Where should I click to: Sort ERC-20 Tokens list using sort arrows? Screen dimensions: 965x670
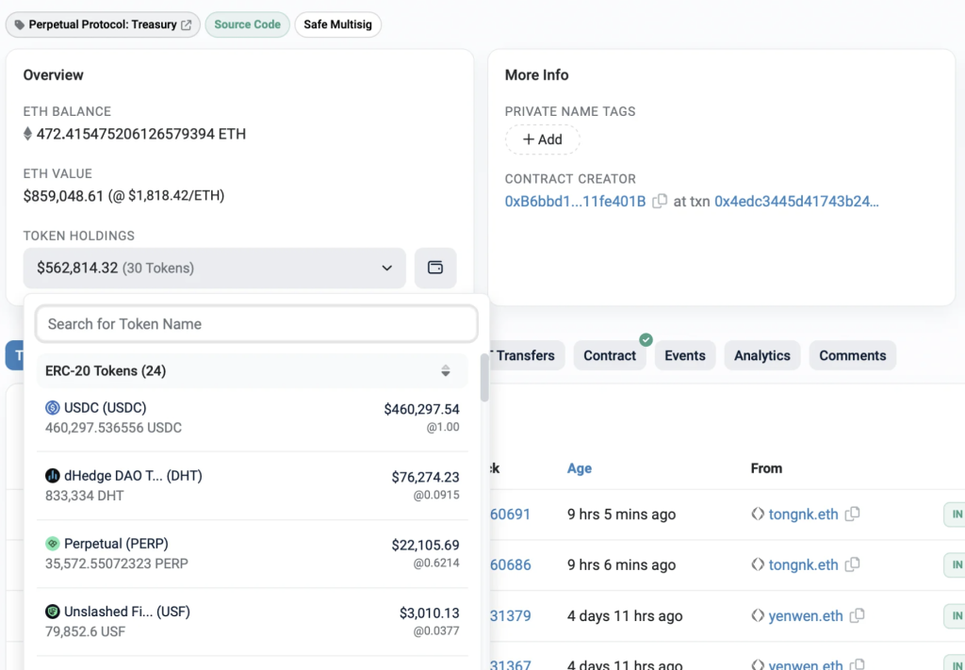446,371
